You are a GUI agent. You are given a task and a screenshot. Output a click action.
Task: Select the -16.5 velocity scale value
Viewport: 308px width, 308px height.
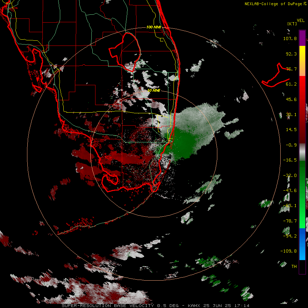pos(290,160)
